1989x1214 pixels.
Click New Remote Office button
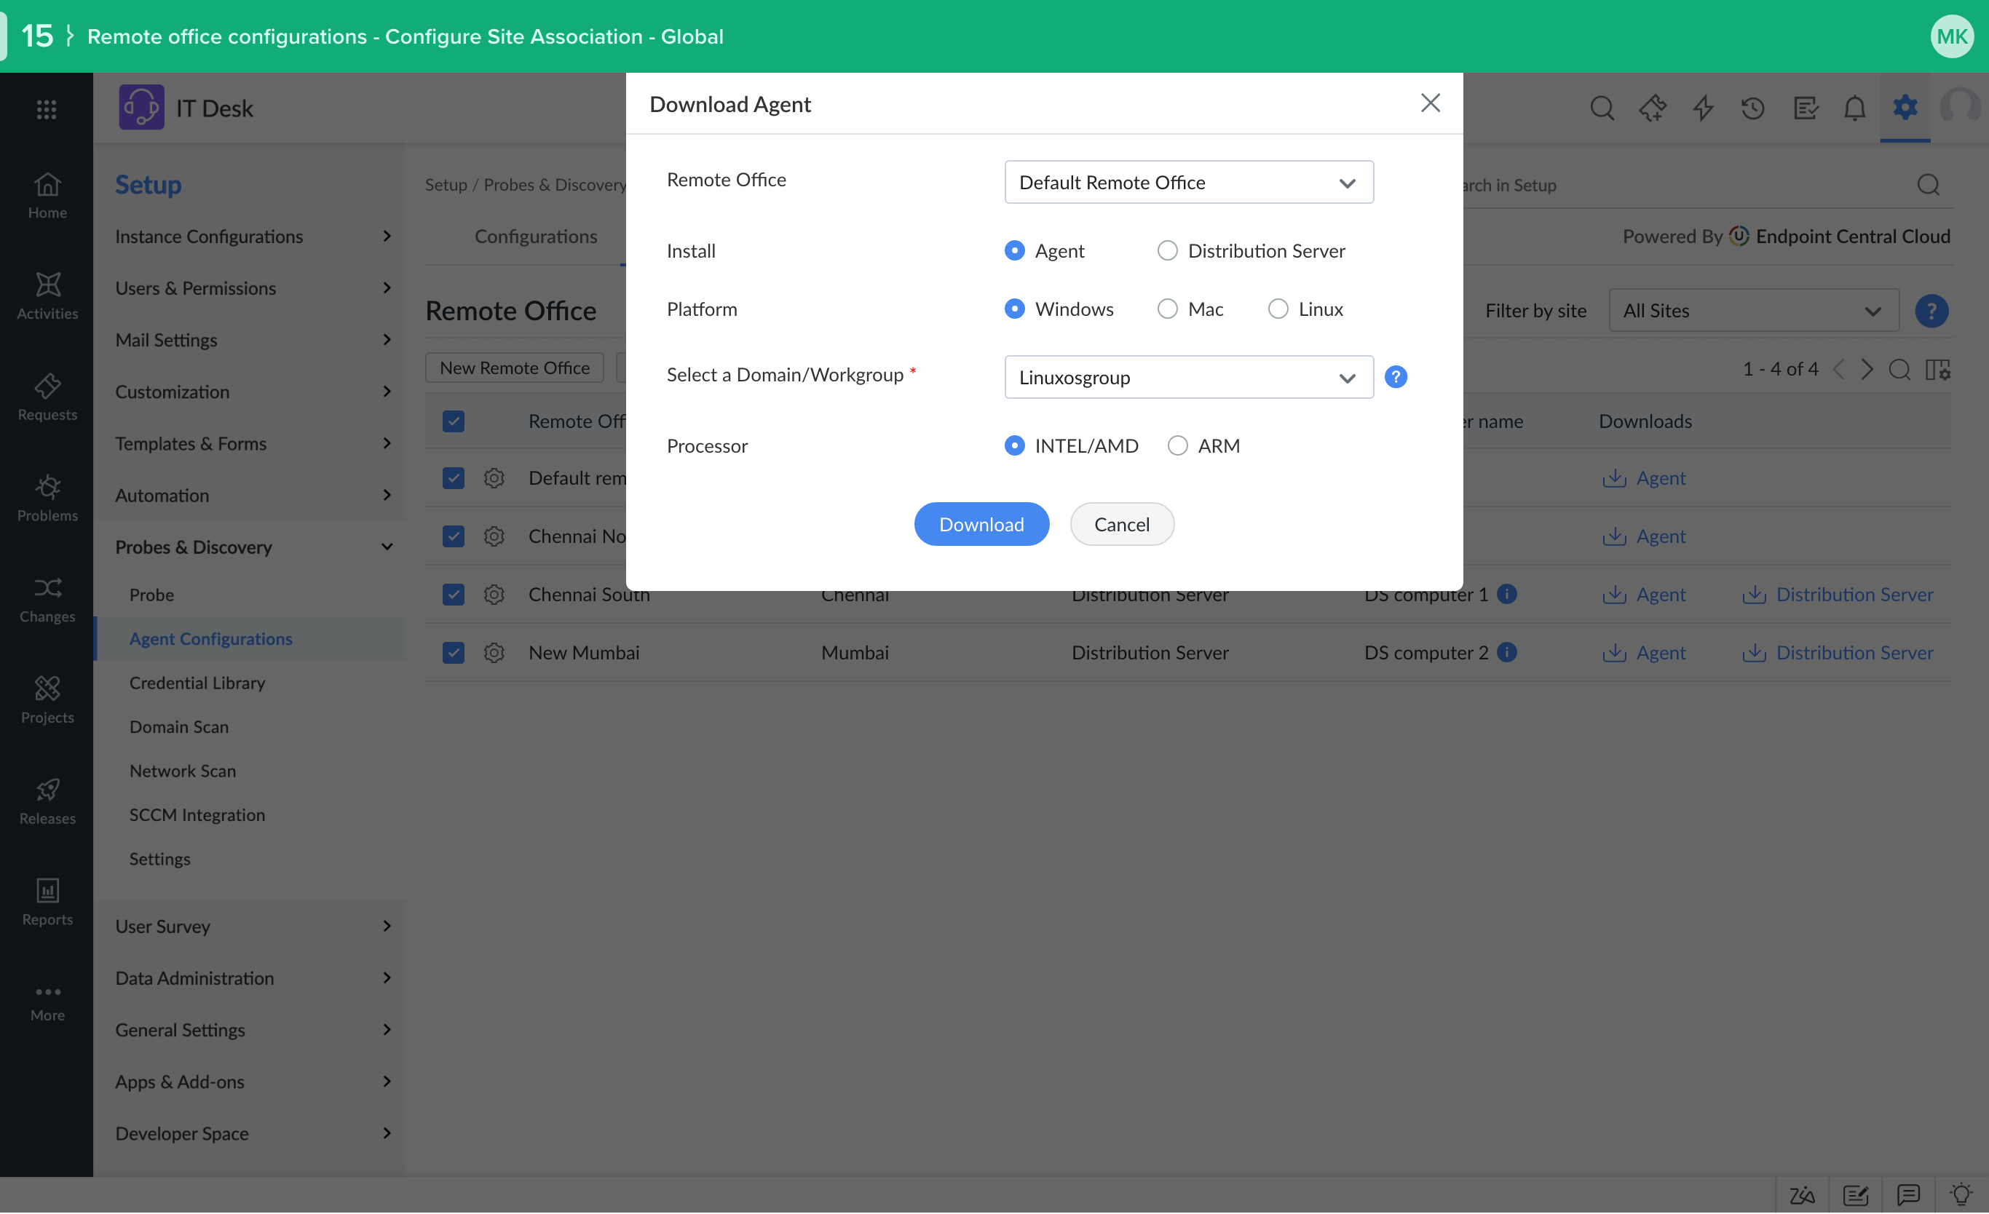[514, 368]
